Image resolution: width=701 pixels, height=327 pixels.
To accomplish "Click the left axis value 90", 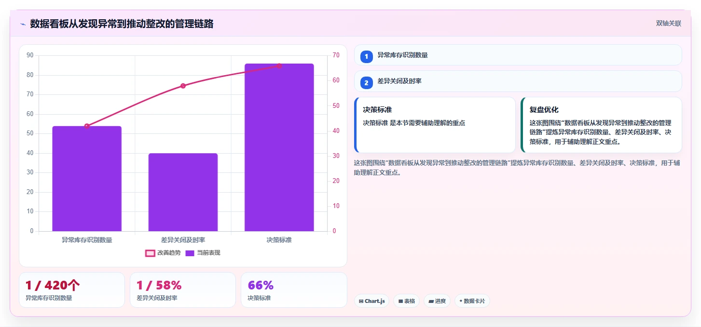I will click(30, 55).
